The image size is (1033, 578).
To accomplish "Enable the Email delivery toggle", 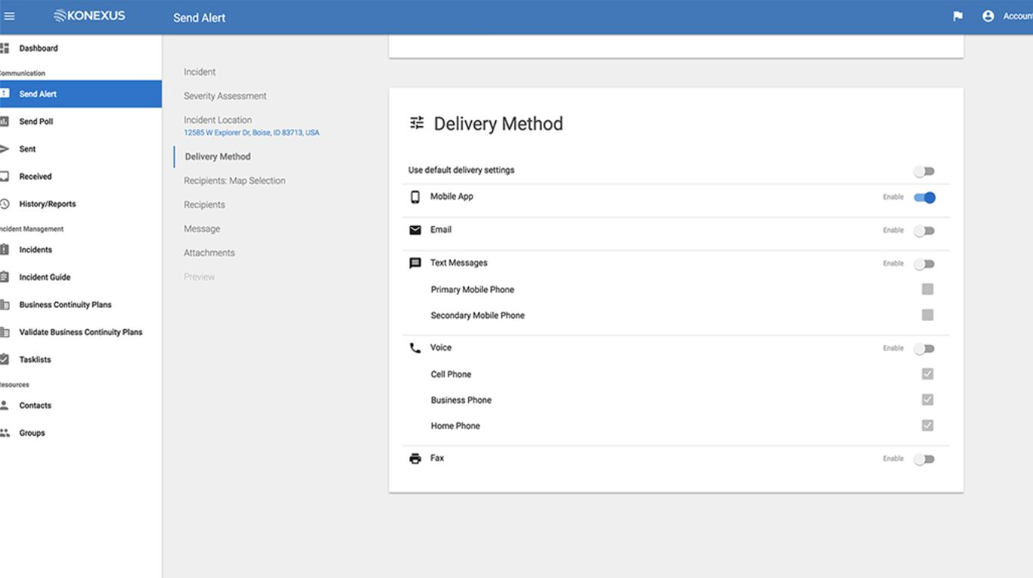I will (926, 230).
